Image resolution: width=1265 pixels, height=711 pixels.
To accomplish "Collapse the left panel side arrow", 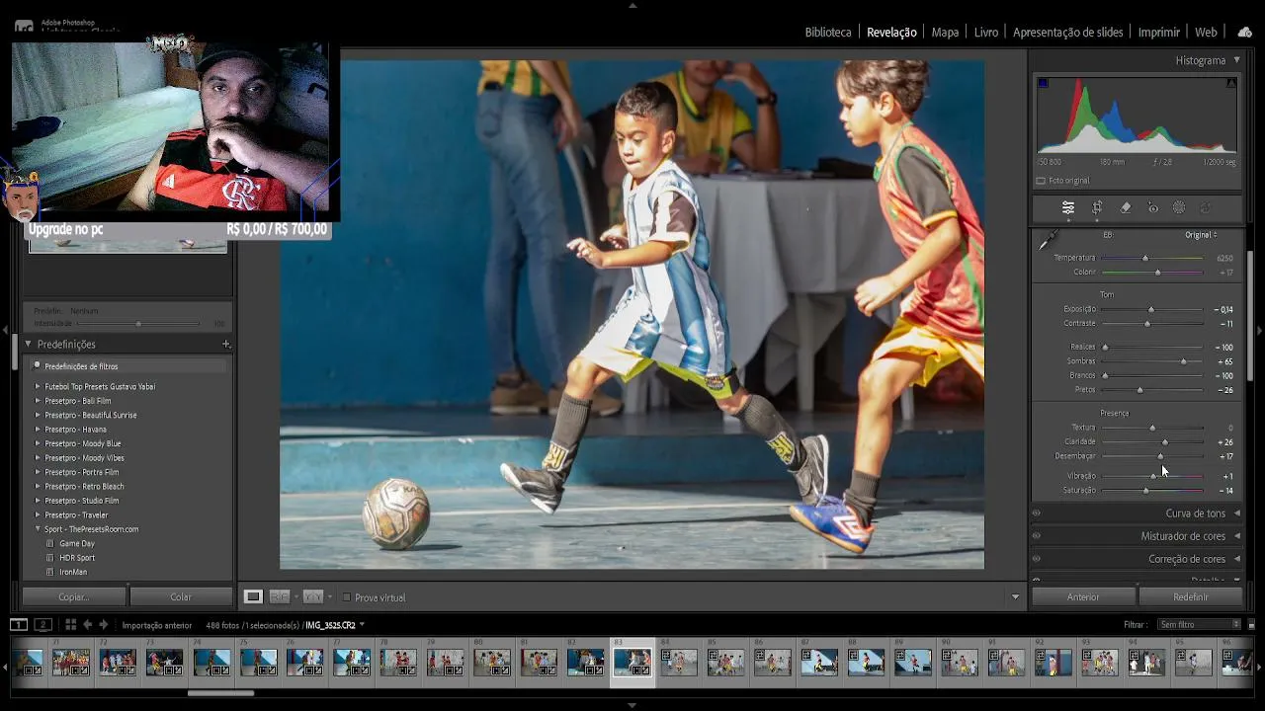I will (x=5, y=331).
